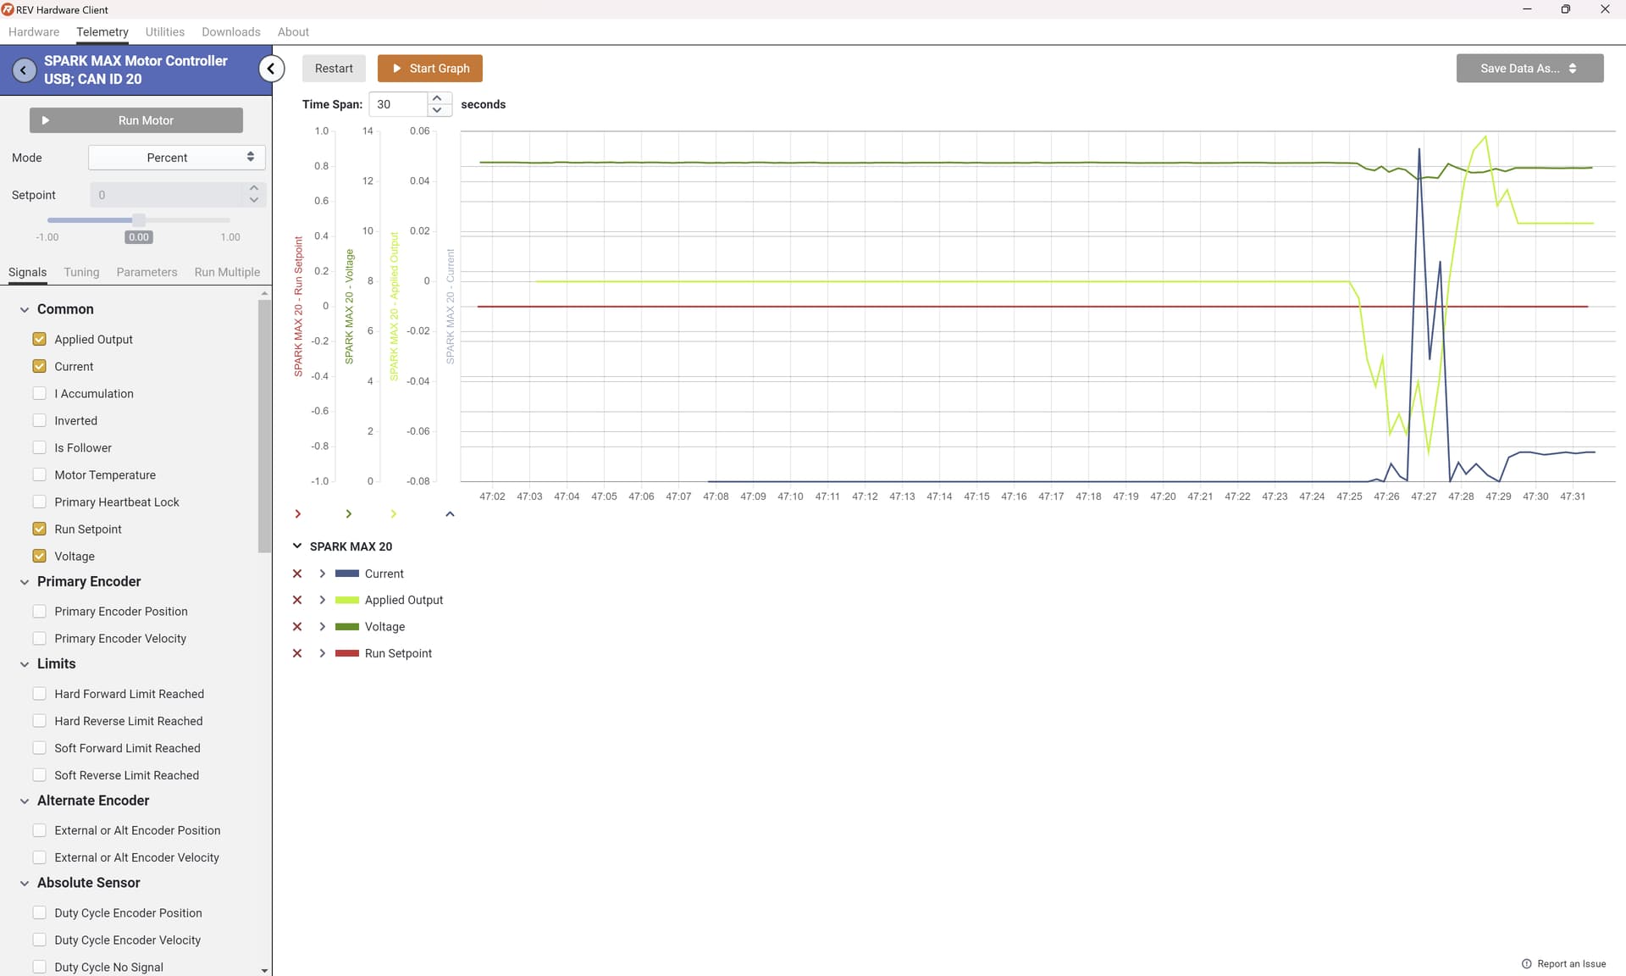1626x976 pixels.
Task: Expand the Run Setpoint axis chevron
Action: [x=298, y=514]
